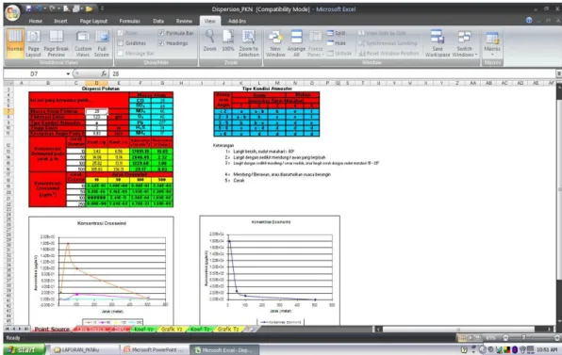Screen dimensions: 562x355
Task: Expand the formula bar
Action: 558,73
